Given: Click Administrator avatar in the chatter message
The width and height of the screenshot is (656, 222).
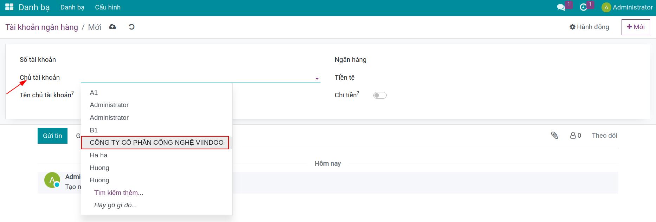Looking at the screenshot, I should pos(52,180).
